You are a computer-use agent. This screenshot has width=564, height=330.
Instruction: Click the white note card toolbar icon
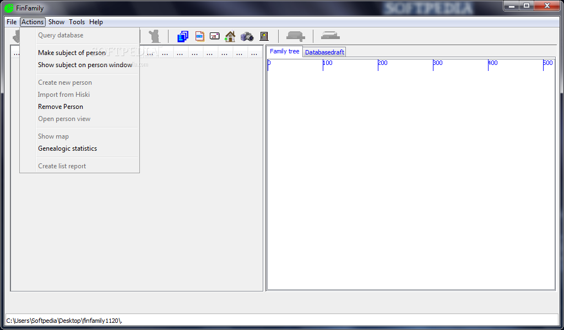tap(215, 36)
